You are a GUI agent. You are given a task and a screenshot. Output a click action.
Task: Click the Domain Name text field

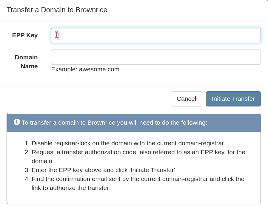[x=156, y=57]
